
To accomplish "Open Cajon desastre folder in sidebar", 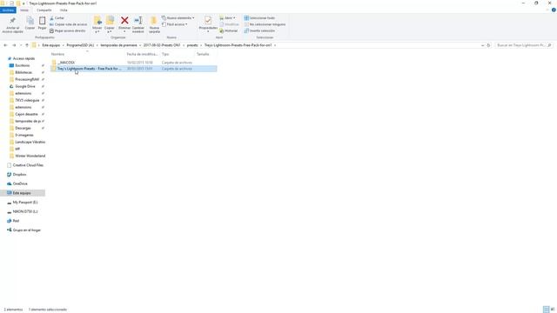I will pyautogui.click(x=26, y=114).
